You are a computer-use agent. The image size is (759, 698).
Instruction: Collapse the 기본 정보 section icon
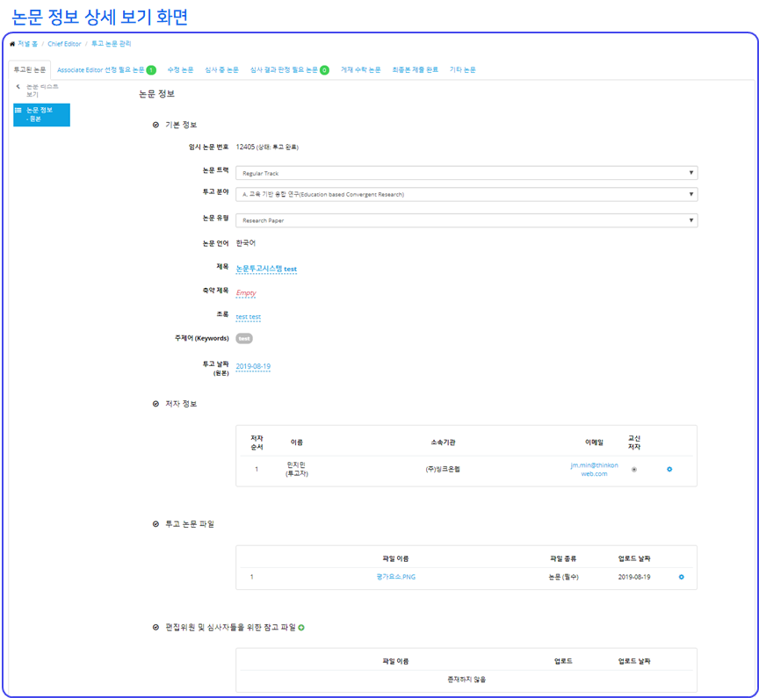155,125
